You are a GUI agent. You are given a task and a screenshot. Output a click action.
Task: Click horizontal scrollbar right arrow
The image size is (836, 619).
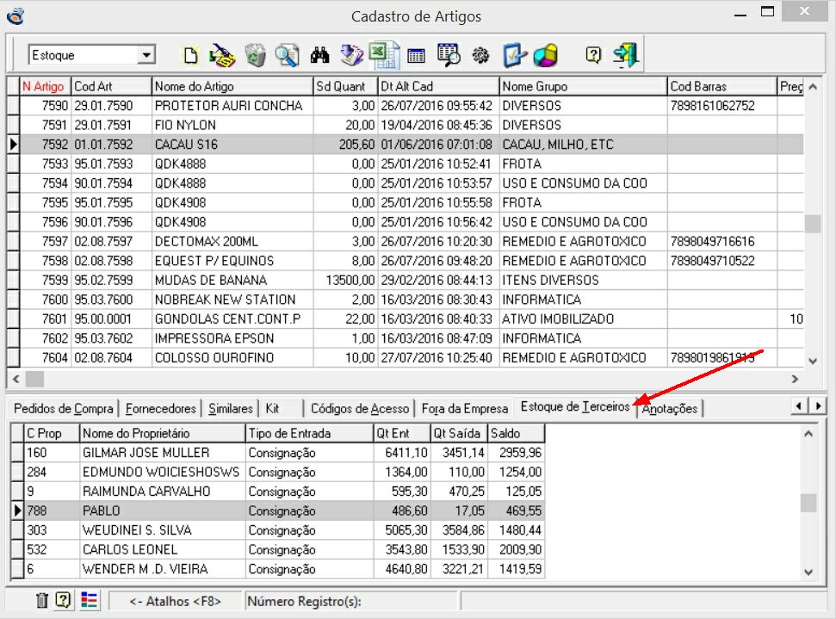pyautogui.click(x=795, y=379)
